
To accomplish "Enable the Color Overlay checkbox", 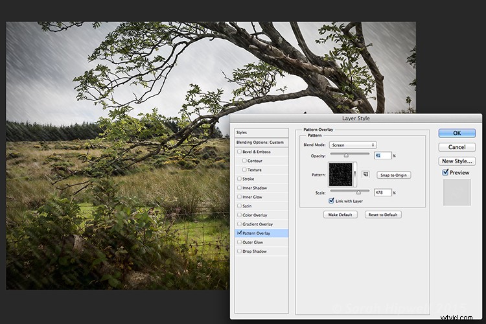I will pos(239,214).
